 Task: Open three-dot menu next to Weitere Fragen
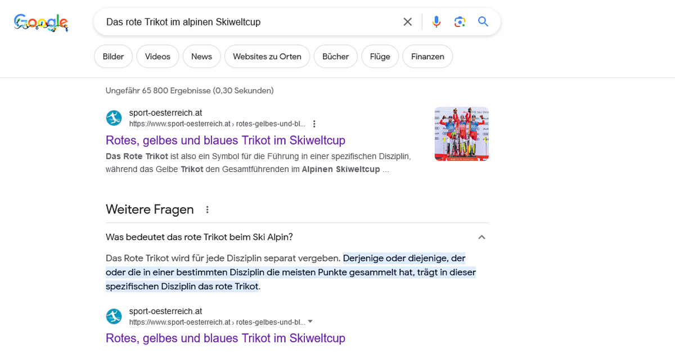pyautogui.click(x=207, y=210)
